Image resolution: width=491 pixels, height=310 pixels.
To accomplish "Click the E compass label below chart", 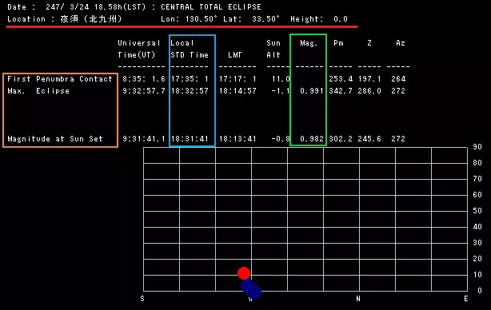I will [466, 299].
